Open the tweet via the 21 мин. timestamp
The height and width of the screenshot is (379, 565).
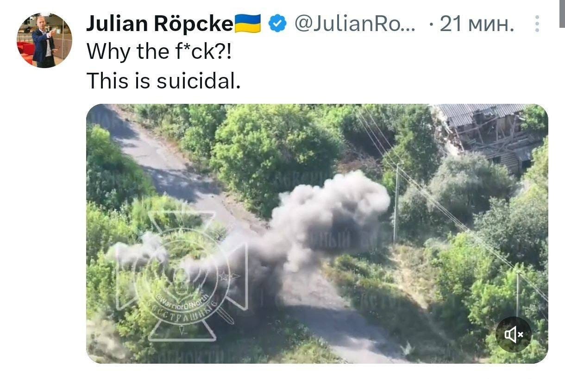477,24
